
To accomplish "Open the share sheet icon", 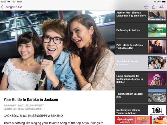I will pyautogui.click(x=154, y=7).
